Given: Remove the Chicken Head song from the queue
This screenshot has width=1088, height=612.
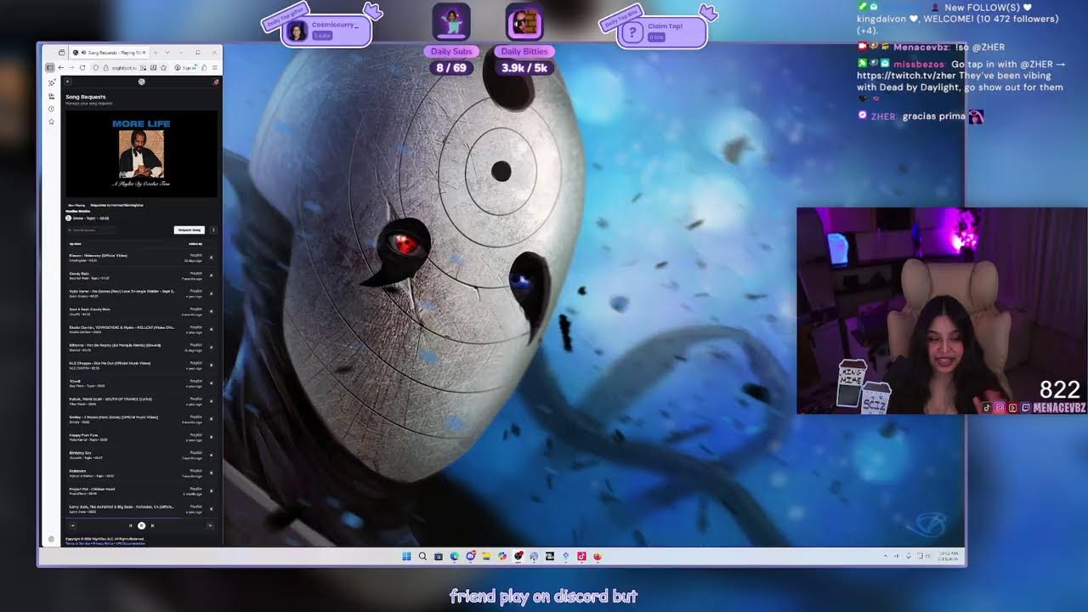Looking at the screenshot, I should click(212, 490).
